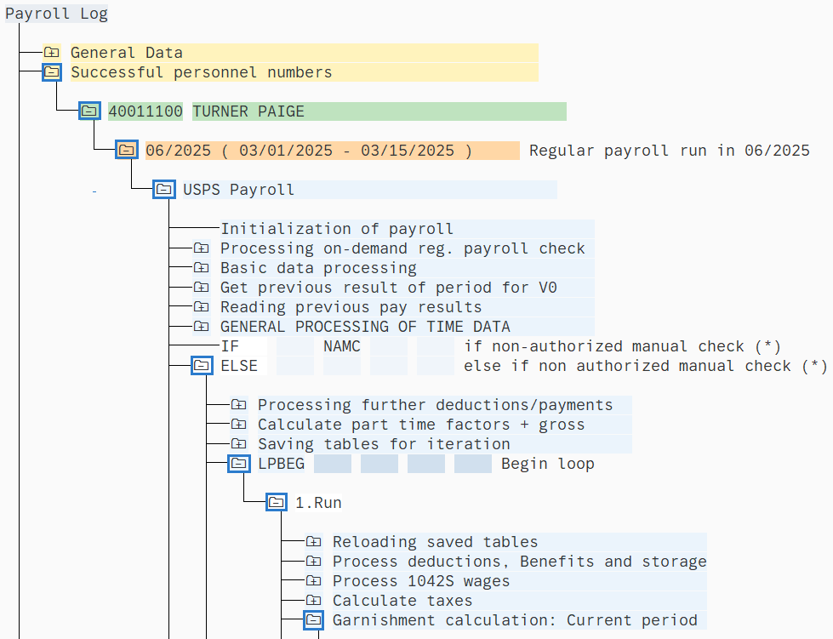833x639 pixels.
Task: Collapse the 40011100 TURNER PAIGE node
Action: pyautogui.click(x=89, y=111)
